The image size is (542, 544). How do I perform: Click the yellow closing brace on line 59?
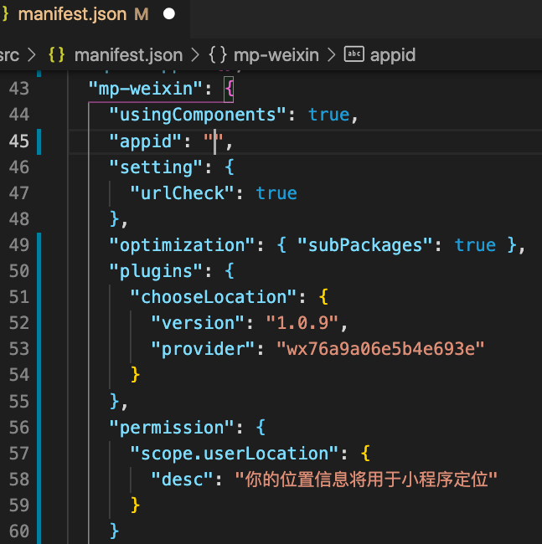tap(135, 506)
